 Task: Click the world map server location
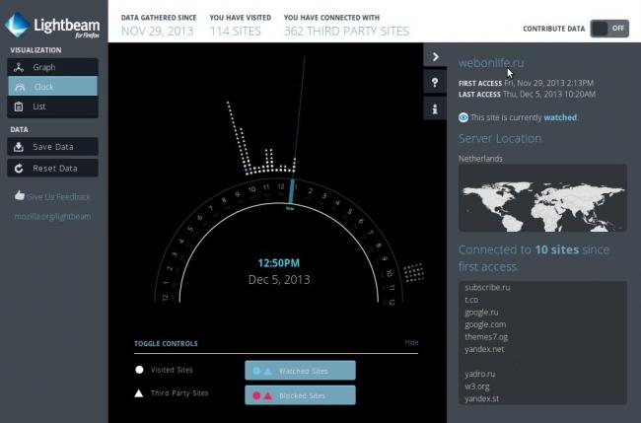coord(542,198)
